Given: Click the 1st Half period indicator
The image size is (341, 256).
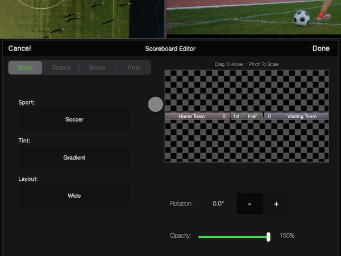Looking at the screenshot, I should (245, 116).
